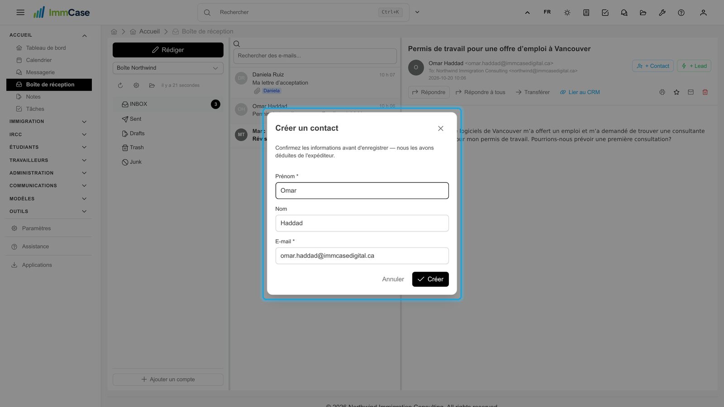Open the folder icon in top header

tap(643, 13)
